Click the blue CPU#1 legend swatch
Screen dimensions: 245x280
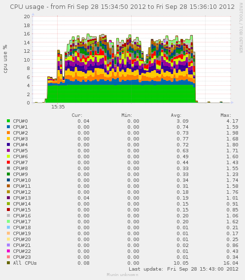pyautogui.click(x=8, y=127)
